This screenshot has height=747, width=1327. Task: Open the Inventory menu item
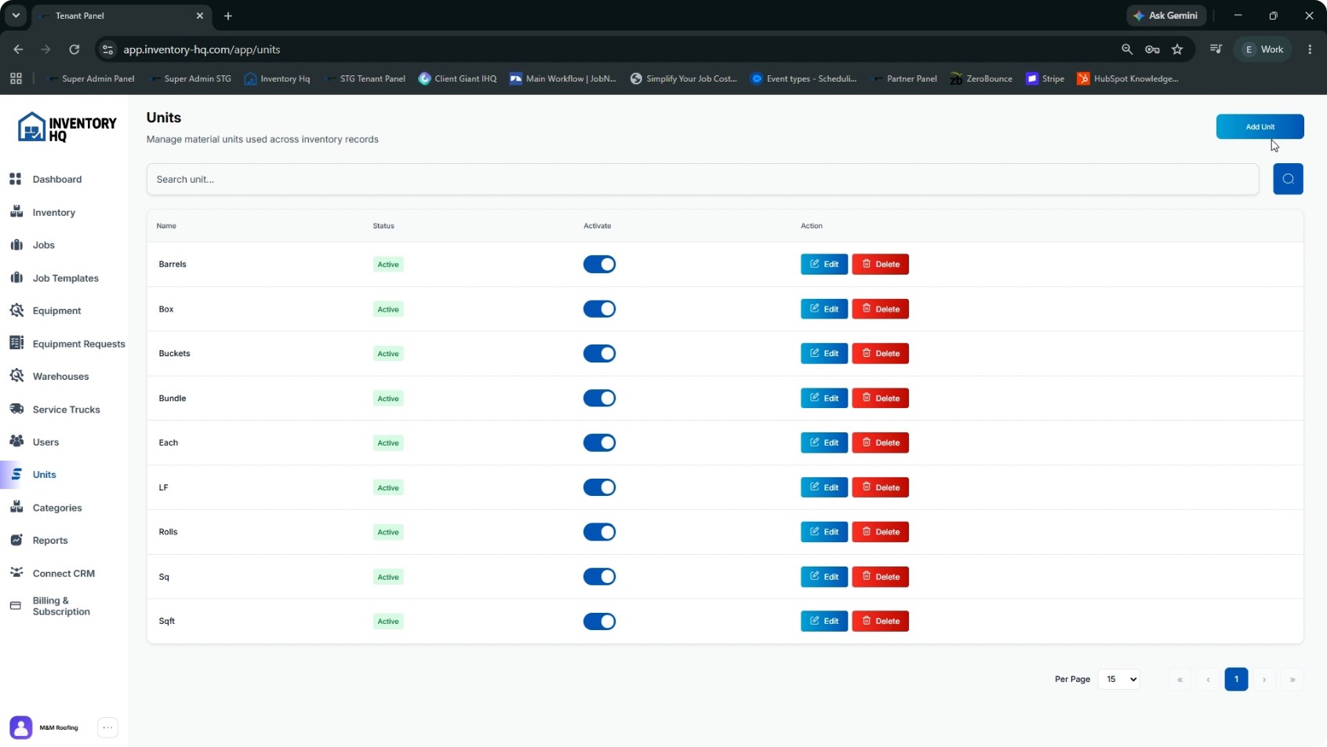click(x=54, y=213)
